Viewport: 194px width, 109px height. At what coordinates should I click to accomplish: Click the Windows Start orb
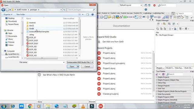pyautogui.click(x=4, y=106)
